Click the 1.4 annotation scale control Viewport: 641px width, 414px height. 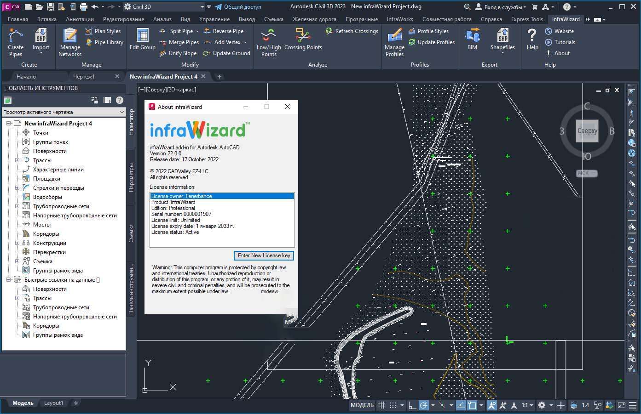click(585, 405)
